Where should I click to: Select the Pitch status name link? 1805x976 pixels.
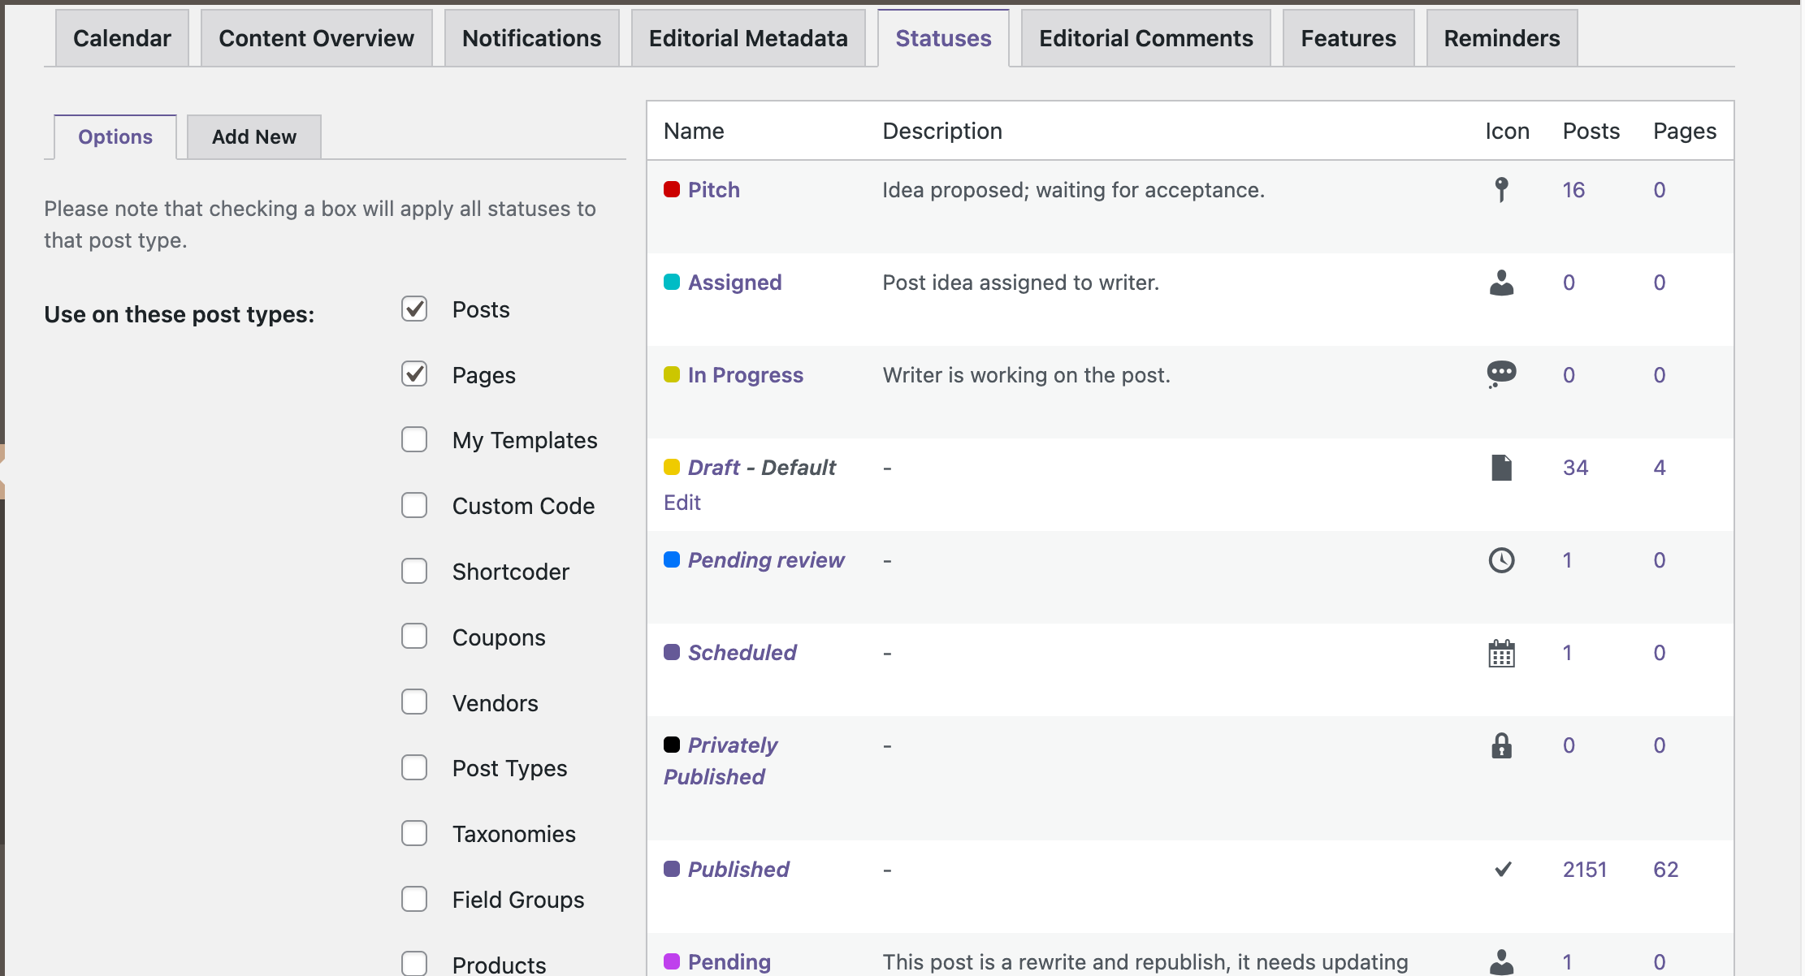(x=713, y=190)
